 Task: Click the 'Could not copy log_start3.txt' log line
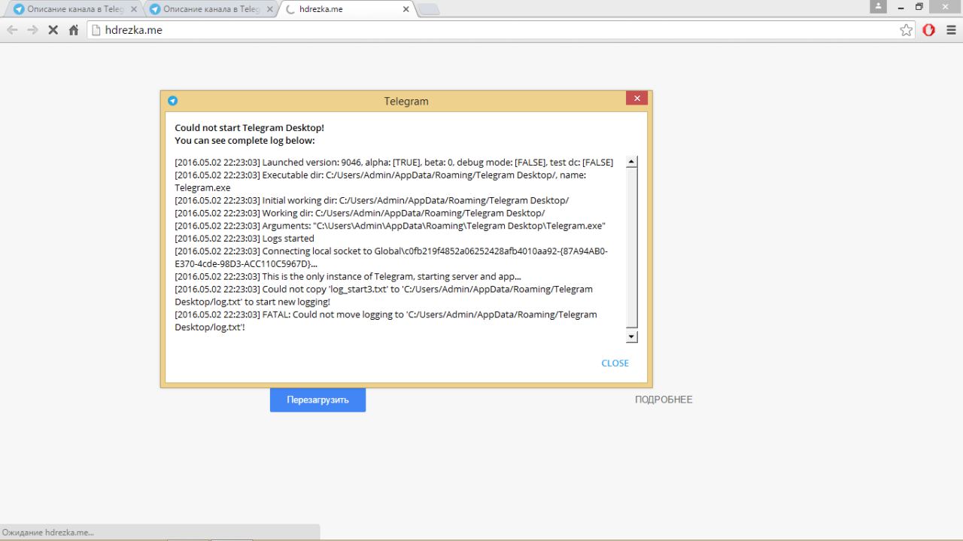pos(384,295)
